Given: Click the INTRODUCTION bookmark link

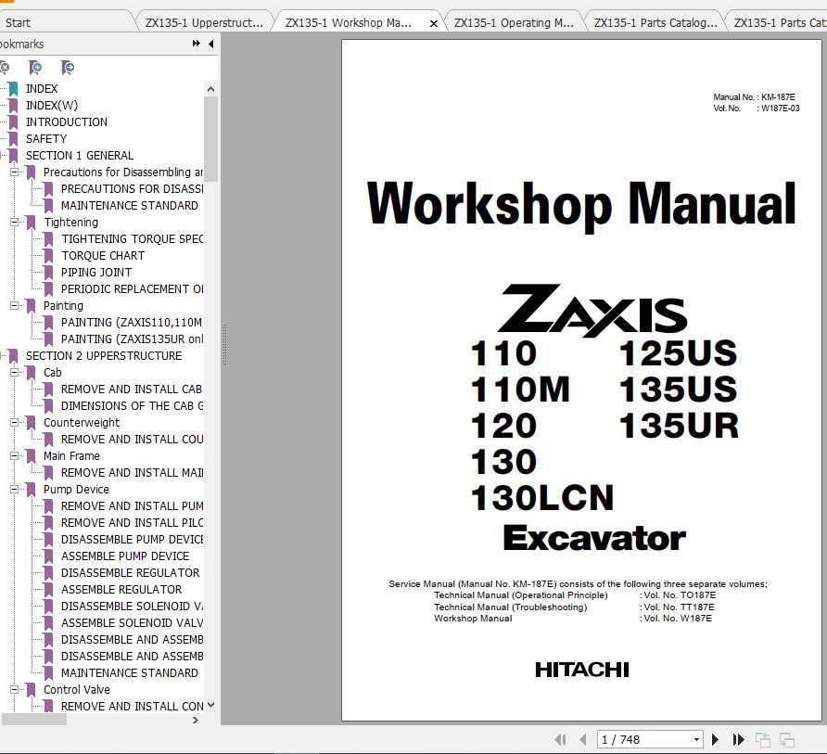Looking at the screenshot, I should 66,121.
